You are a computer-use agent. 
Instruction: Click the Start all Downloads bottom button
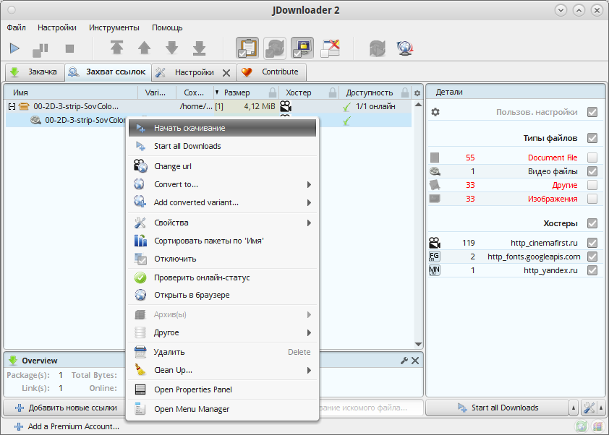point(497,408)
